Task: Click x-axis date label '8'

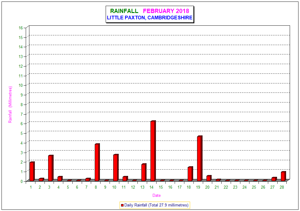Action: point(96,187)
